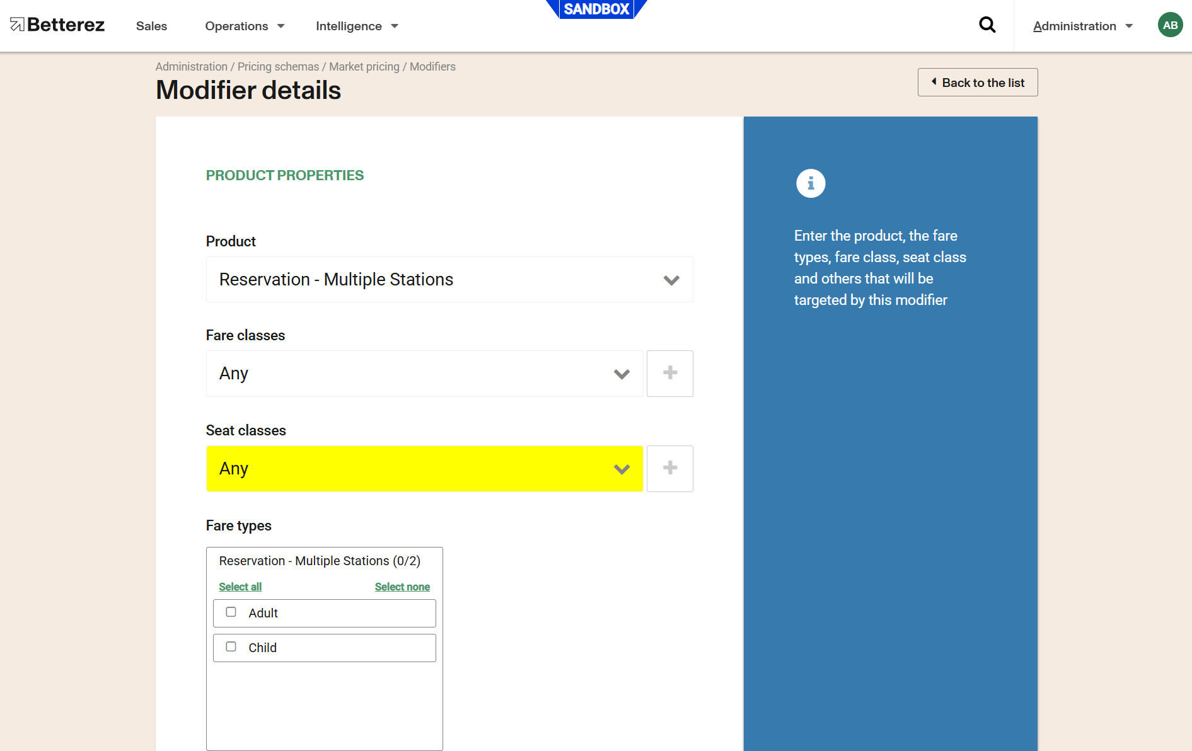Click the SANDBOX badge
Screen dimensions: 1192x751
tap(596, 9)
